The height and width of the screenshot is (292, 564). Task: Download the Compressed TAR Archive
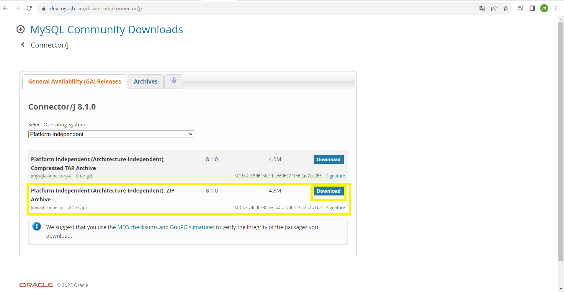click(x=328, y=159)
